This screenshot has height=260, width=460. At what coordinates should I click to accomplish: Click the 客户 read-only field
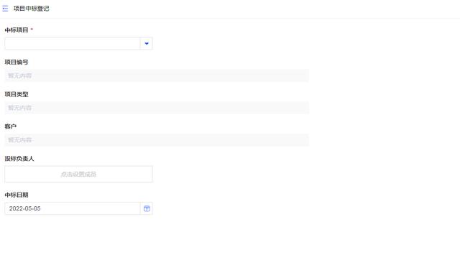pyautogui.click(x=157, y=140)
